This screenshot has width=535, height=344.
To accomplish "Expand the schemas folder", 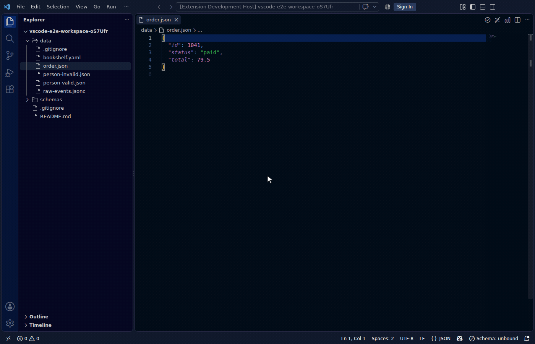I will (x=28, y=99).
